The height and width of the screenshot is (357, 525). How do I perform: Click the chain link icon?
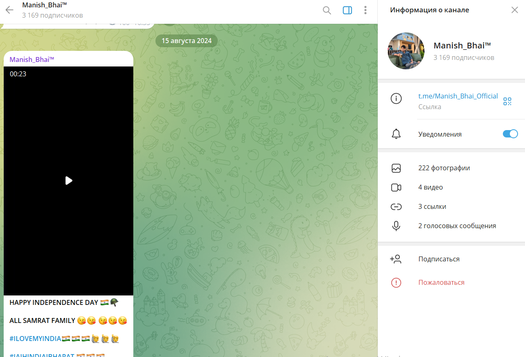[x=396, y=206]
